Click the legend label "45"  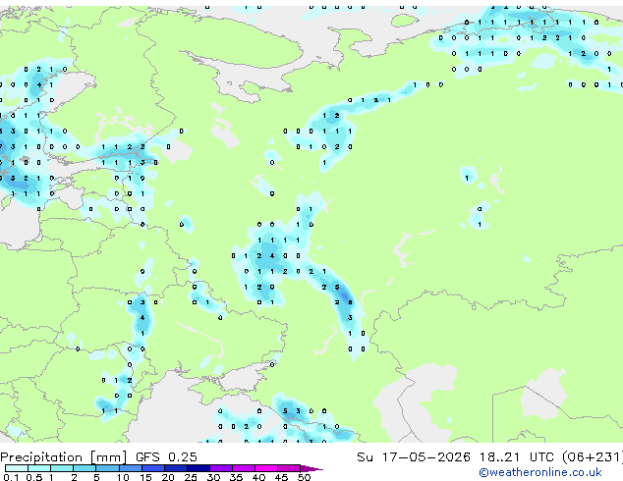click(x=281, y=477)
